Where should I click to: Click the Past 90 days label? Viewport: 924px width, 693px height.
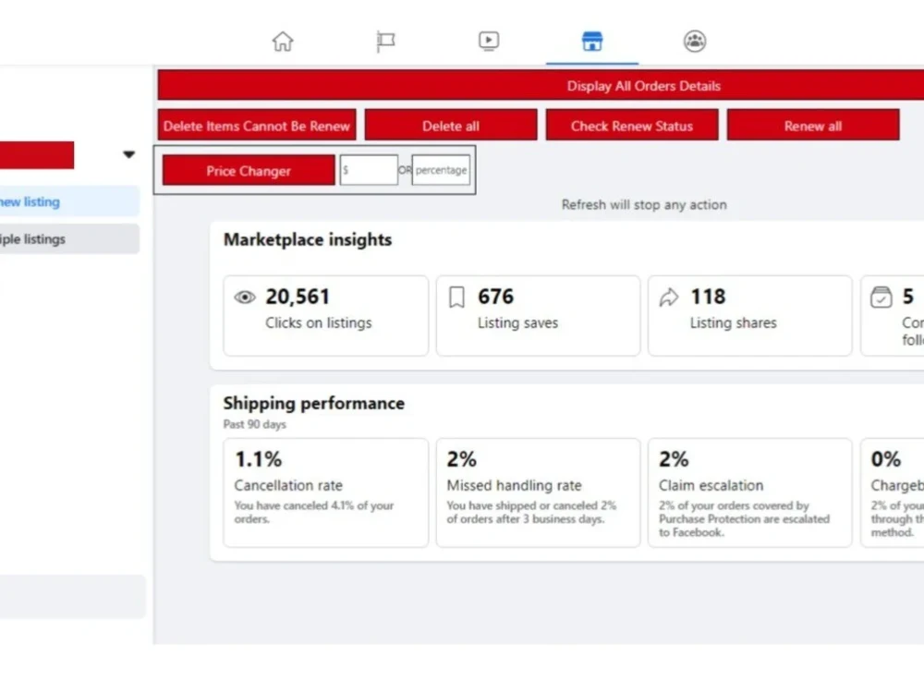pos(255,424)
